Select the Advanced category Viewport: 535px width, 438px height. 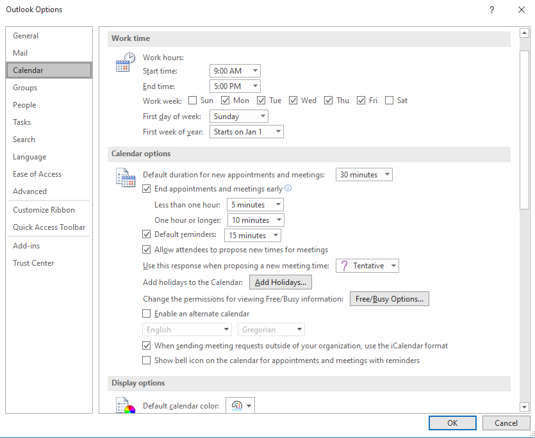[49, 191]
